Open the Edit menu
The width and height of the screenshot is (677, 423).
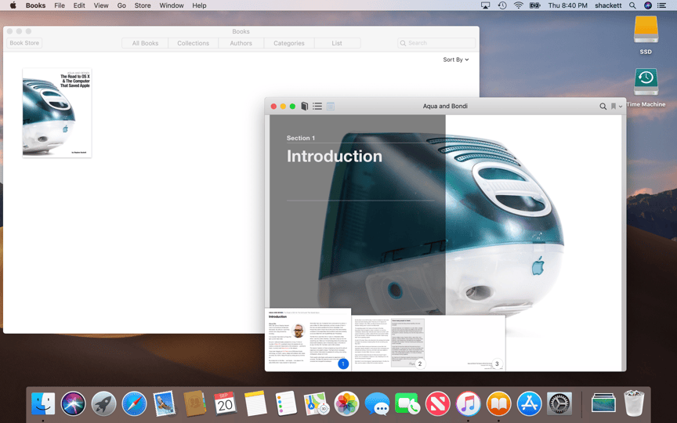[79, 5]
